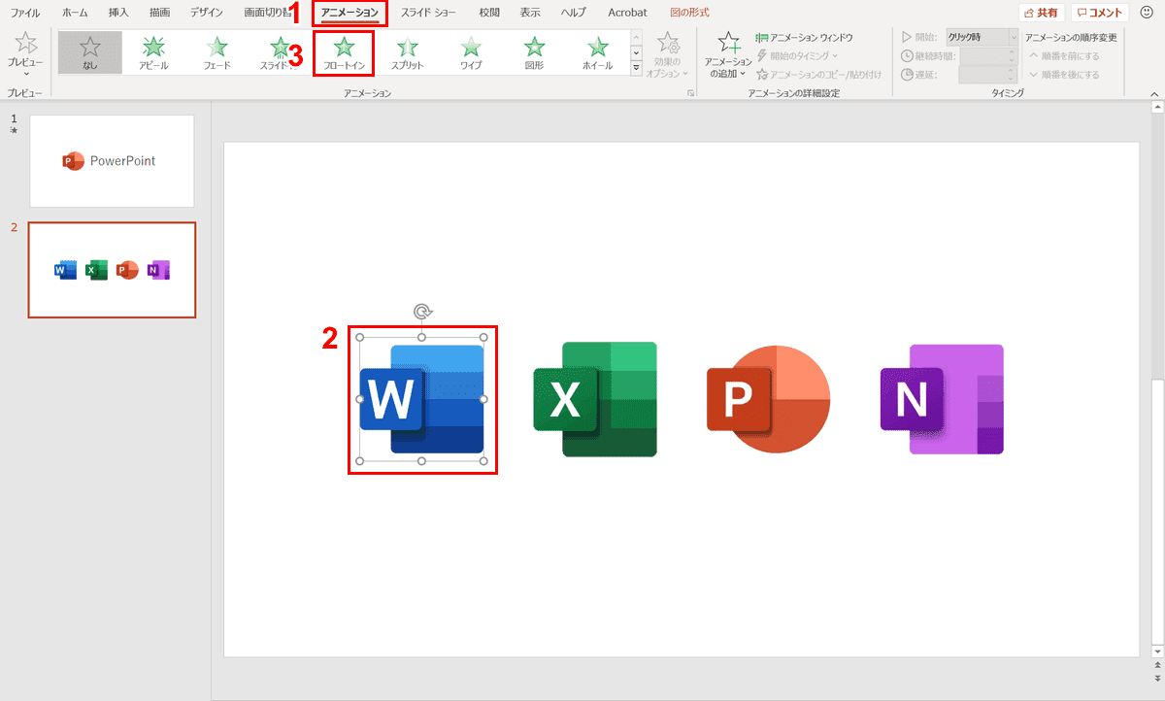Apply the ワイプ animation effect
1165x701 pixels.
coord(471,53)
